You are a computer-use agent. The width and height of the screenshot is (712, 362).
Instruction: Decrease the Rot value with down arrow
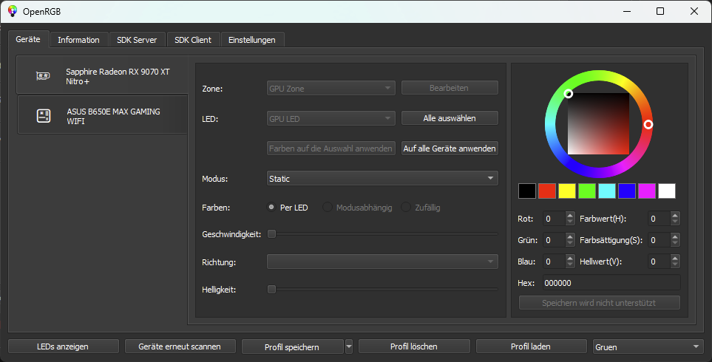click(x=570, y=222)
